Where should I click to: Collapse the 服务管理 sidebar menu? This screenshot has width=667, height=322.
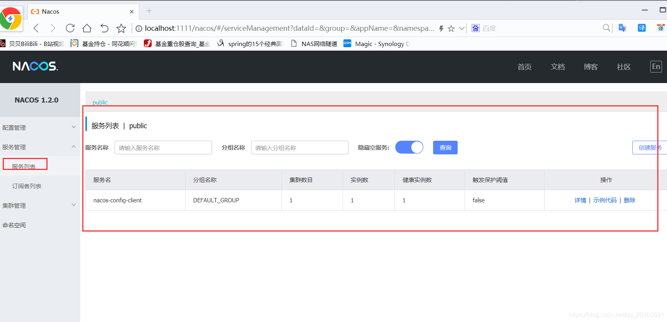40,147
